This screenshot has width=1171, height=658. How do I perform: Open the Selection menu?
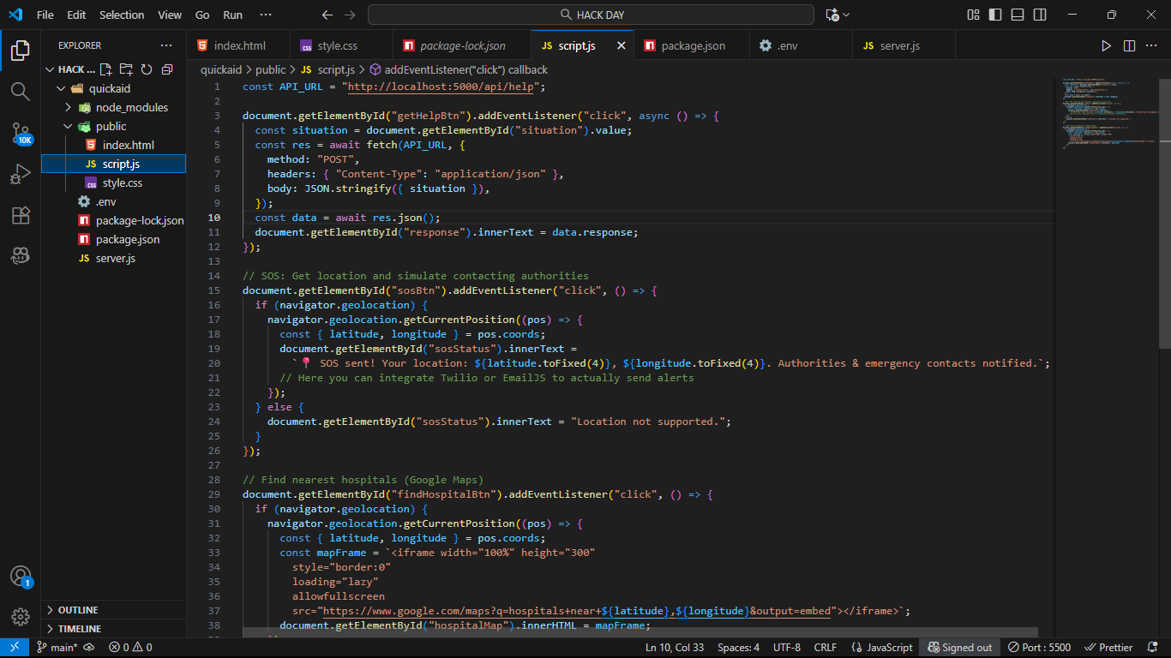click(x=122, y=15)
